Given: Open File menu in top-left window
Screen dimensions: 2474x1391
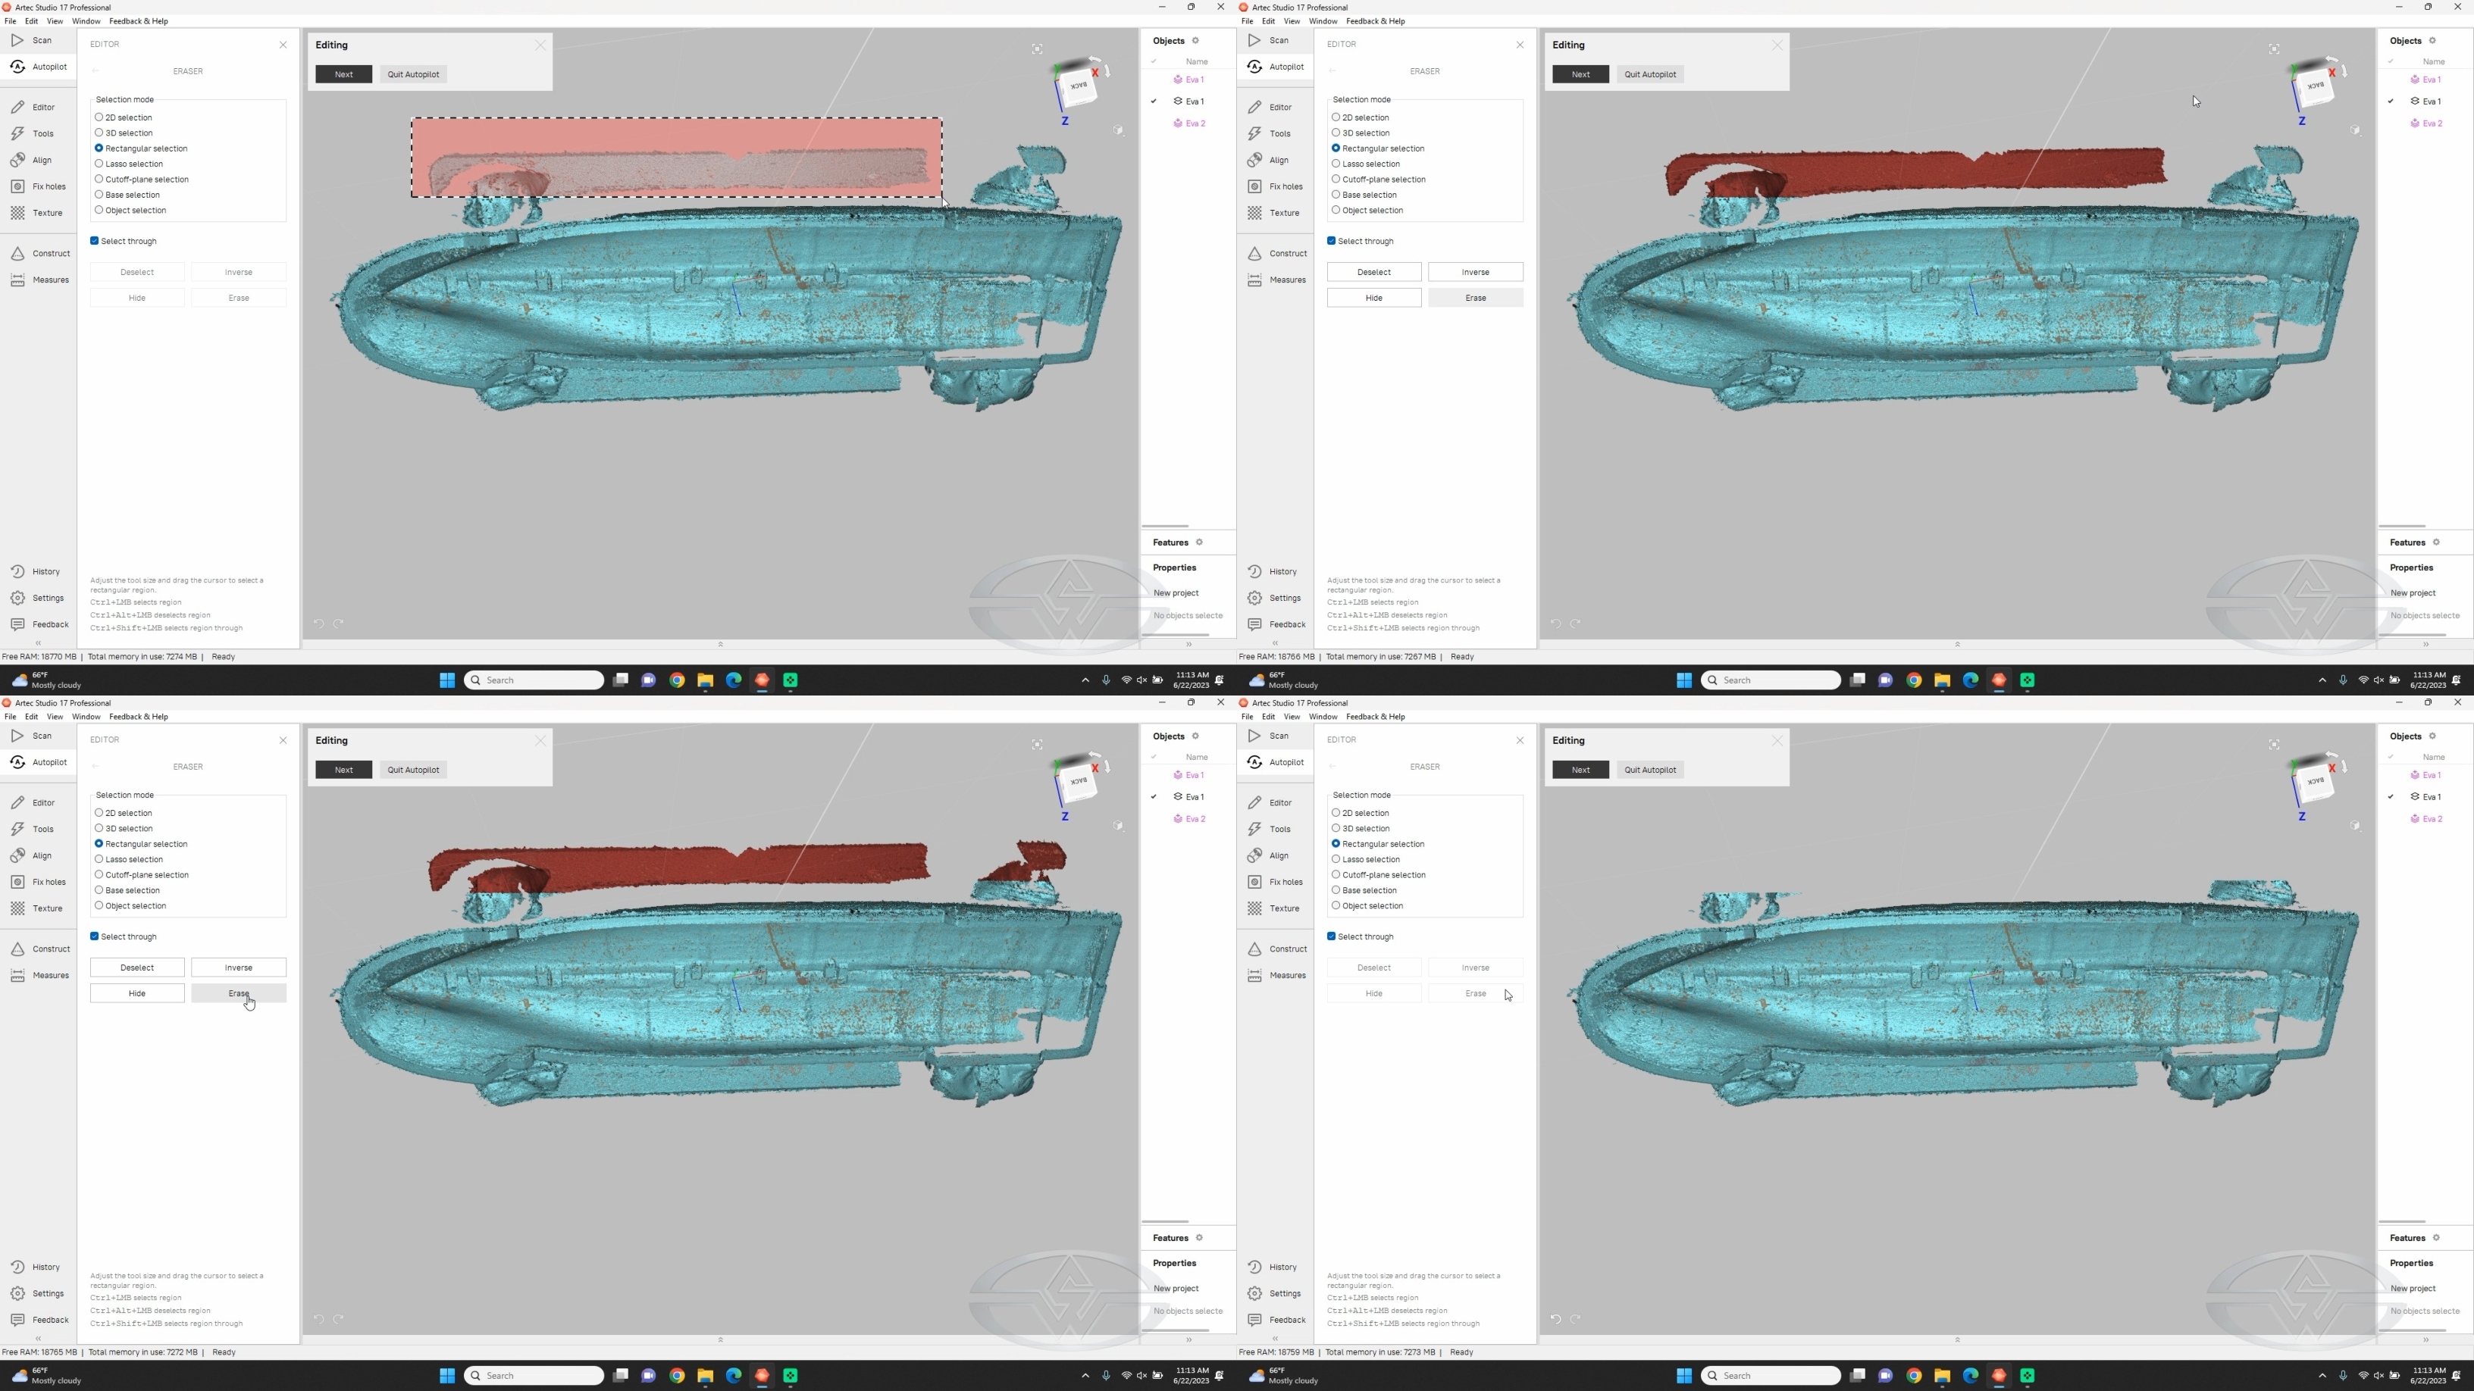Looking at the screenshot, I should point(10,21).
